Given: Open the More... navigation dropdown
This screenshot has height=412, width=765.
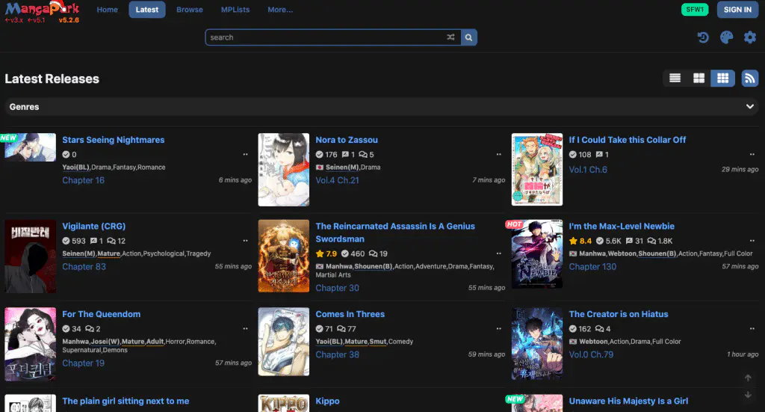Looking at the screenshot, I should (280, 9).
